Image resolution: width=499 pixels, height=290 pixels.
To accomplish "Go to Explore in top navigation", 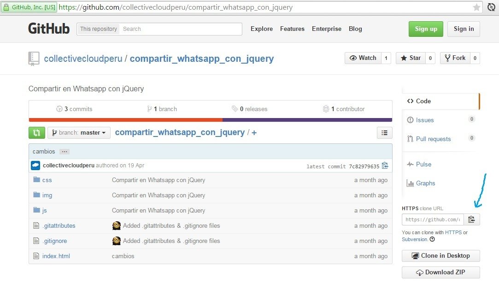I will (262, 29).
